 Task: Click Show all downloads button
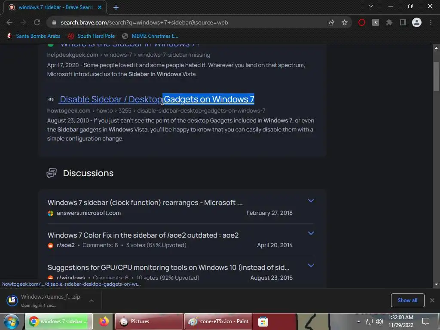(x=407, y=300)
